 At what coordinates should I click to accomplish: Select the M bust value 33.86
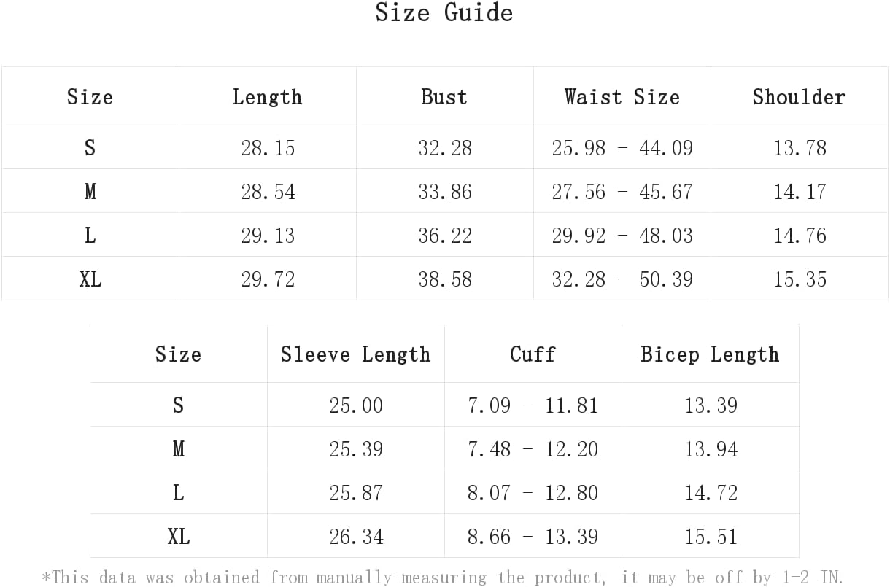(x=445, y=192)
